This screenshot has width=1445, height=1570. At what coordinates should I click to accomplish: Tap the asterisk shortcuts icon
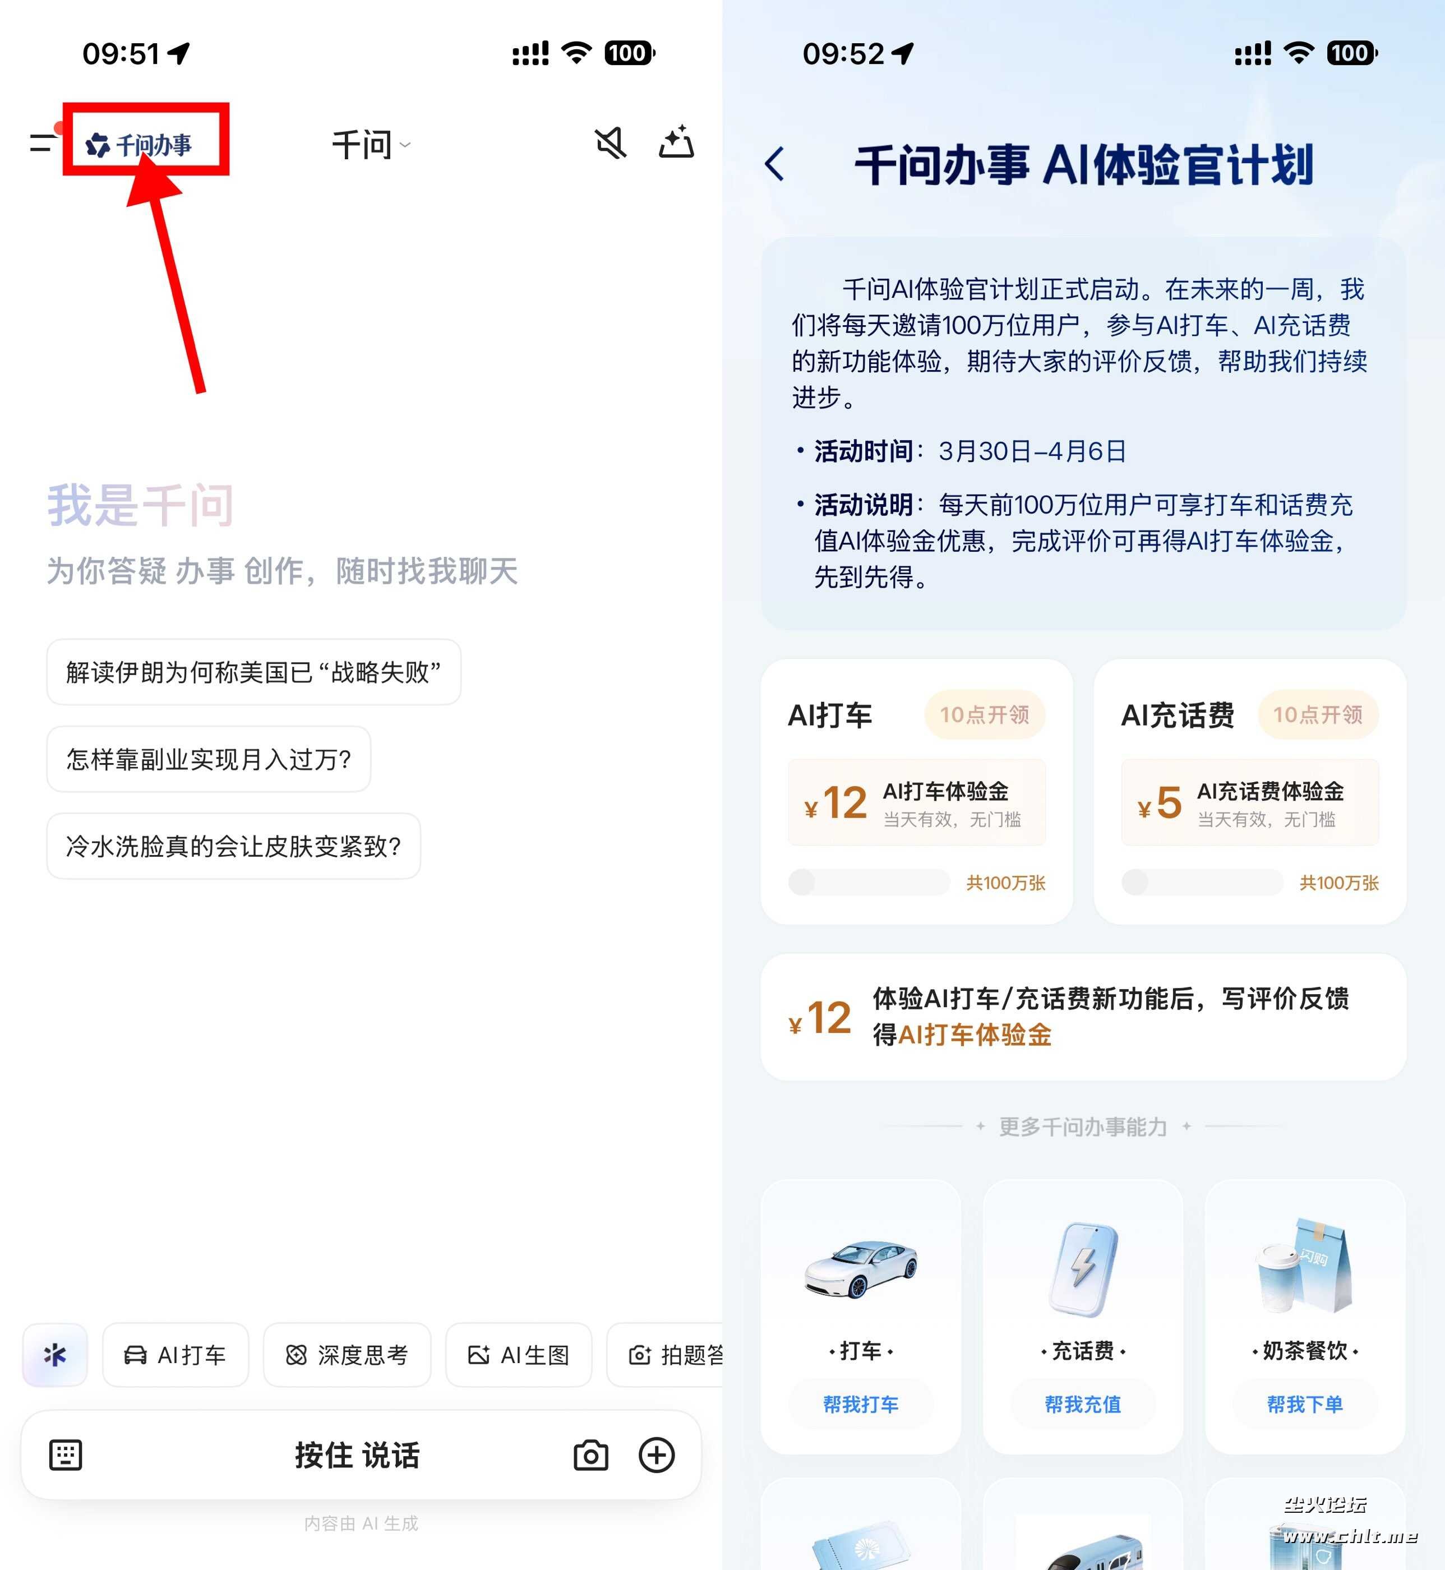[55, 1355]
